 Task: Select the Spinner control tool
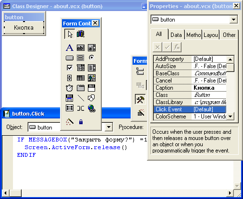point(70,78)
